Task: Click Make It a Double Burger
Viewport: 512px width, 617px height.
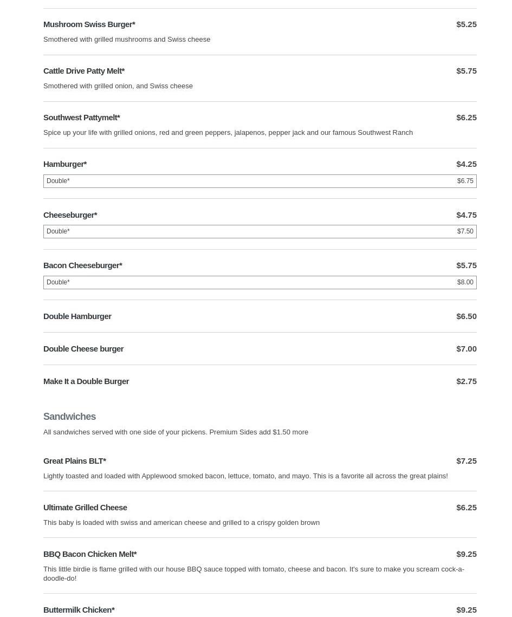Action: tap(86, 381)
